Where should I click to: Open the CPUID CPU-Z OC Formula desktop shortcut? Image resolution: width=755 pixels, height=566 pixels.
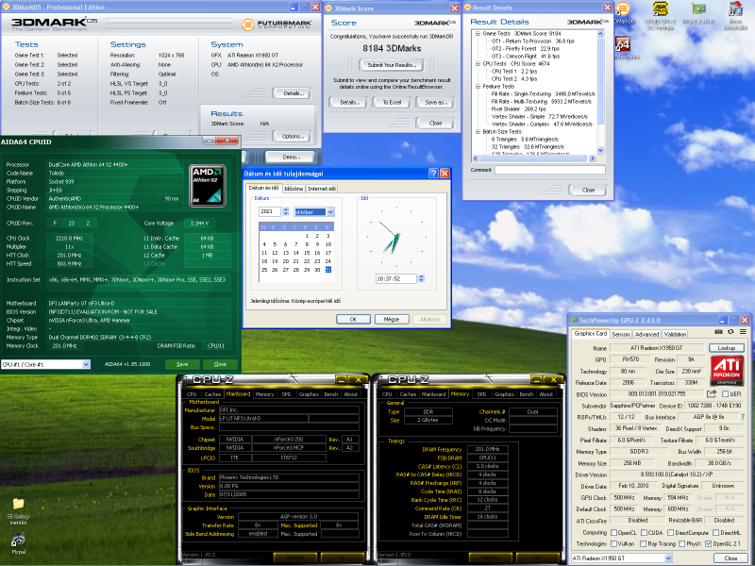[x=660, y=15]
